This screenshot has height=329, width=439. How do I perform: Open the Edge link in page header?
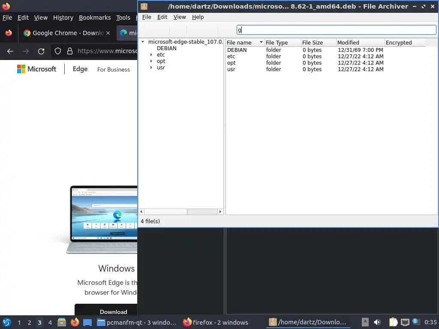(80, 69)
